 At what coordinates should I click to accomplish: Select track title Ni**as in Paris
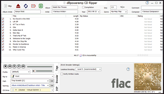pyautogui.click(x=19, y=24)
